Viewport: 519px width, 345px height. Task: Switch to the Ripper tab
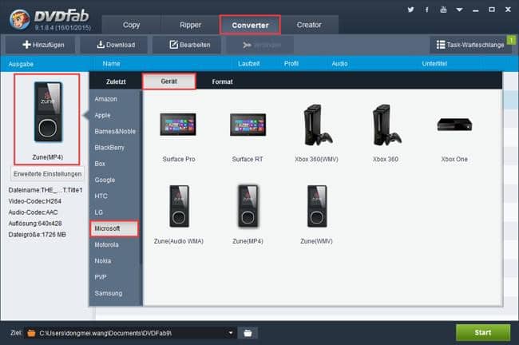coord(190,25)
